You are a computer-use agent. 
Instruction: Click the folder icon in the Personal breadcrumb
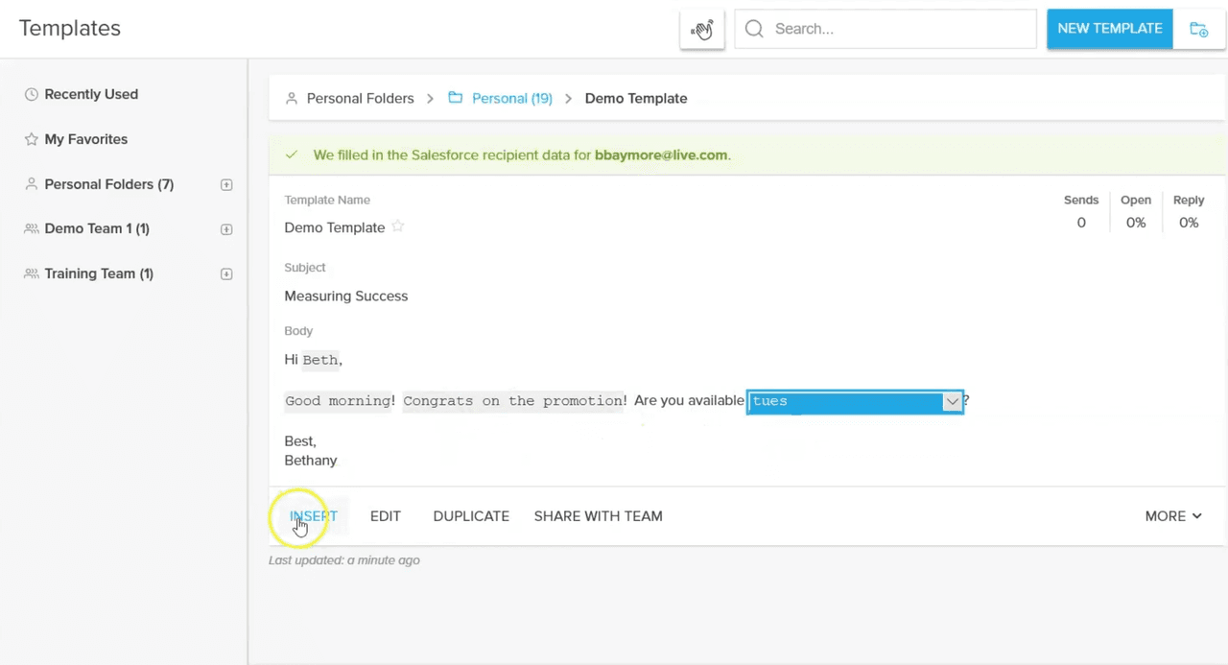[456, 97]
